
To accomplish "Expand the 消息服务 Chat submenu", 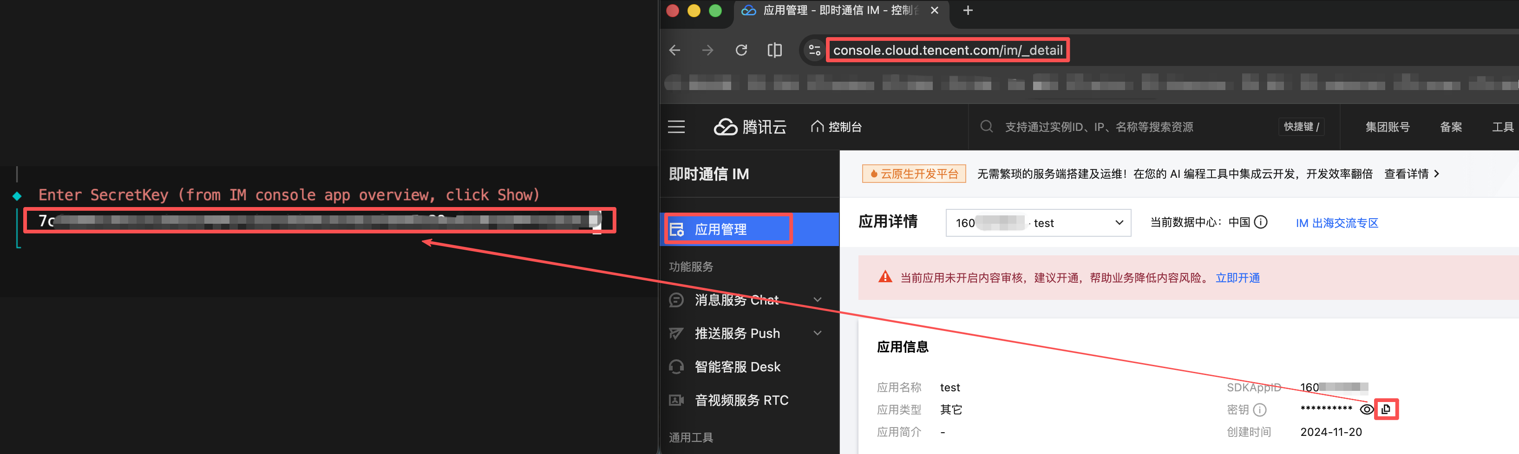I will [817, 299].
